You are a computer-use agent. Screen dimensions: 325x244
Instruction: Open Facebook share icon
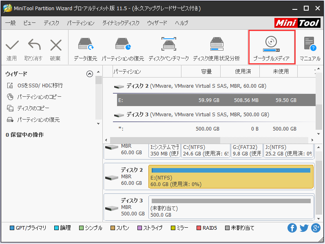pyautogui.click(x=292, y=228)
